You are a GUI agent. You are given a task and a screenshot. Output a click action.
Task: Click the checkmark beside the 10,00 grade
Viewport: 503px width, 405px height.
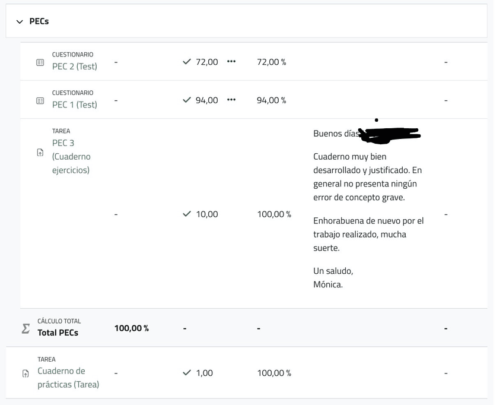[187, 214]
